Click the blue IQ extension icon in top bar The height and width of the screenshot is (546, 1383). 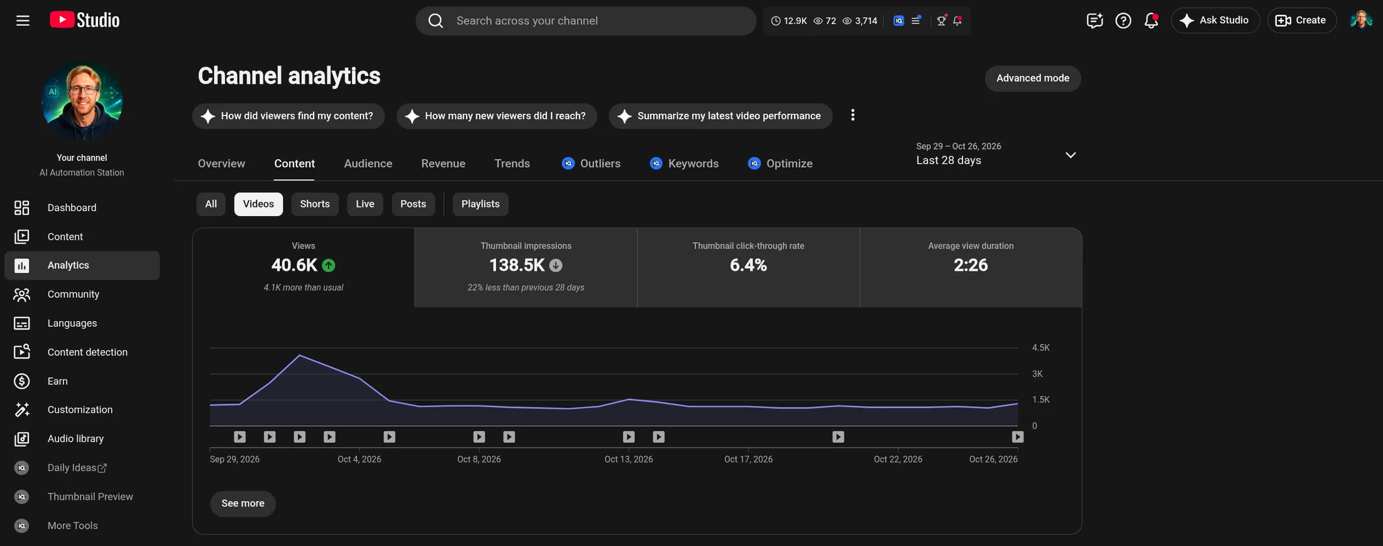[x=898, y=21]
